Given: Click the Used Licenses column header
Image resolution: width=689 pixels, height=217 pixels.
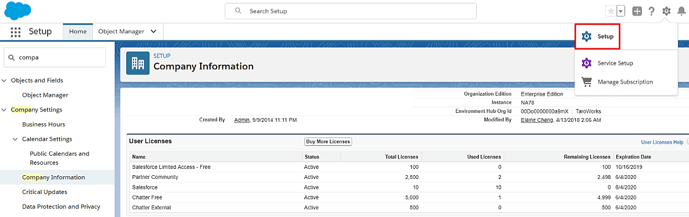Looking at the screenshot, I should point(484,157).
